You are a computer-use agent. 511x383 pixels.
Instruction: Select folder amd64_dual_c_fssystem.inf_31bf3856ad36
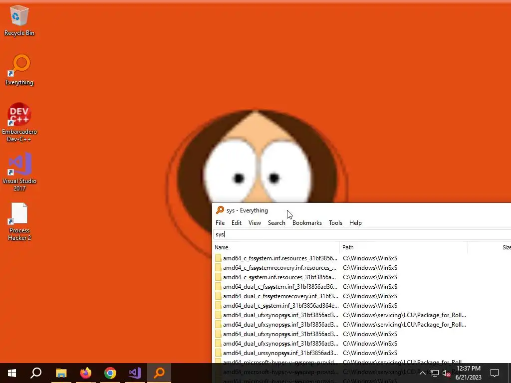click(x=280, y=287)
